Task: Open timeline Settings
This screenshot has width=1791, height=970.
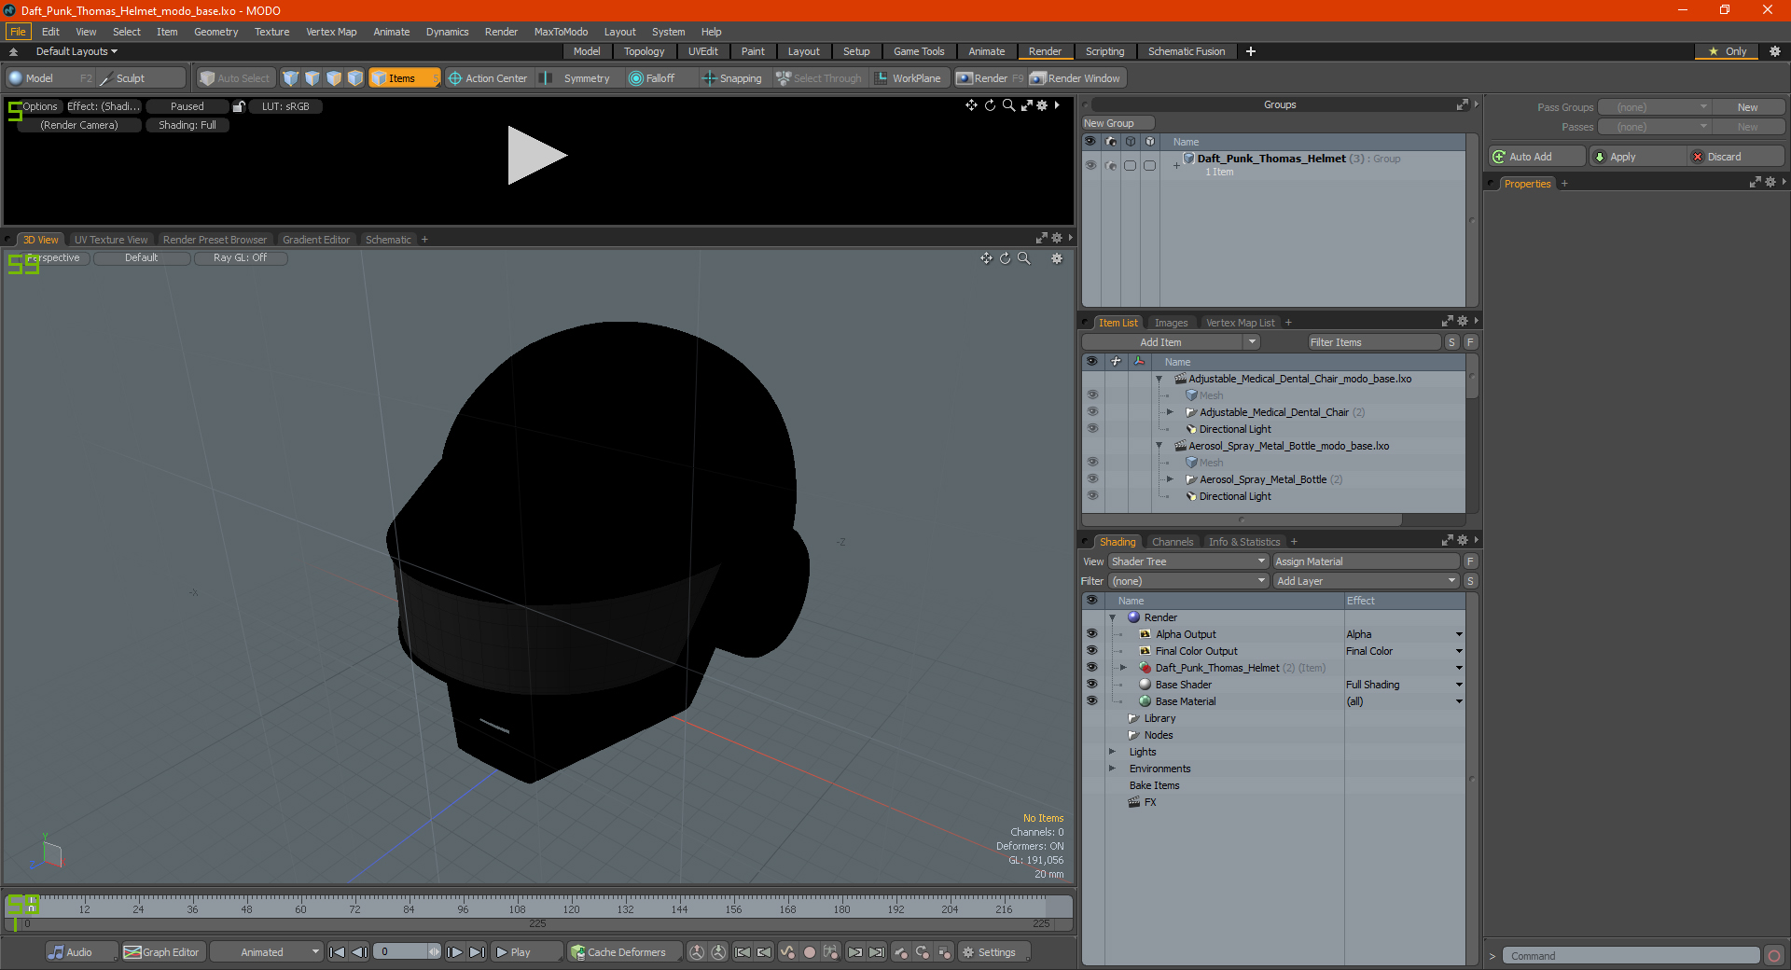Action: 993,952
